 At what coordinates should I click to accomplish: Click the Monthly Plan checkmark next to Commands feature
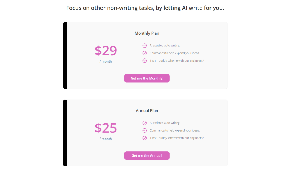[x=144, y=53]
